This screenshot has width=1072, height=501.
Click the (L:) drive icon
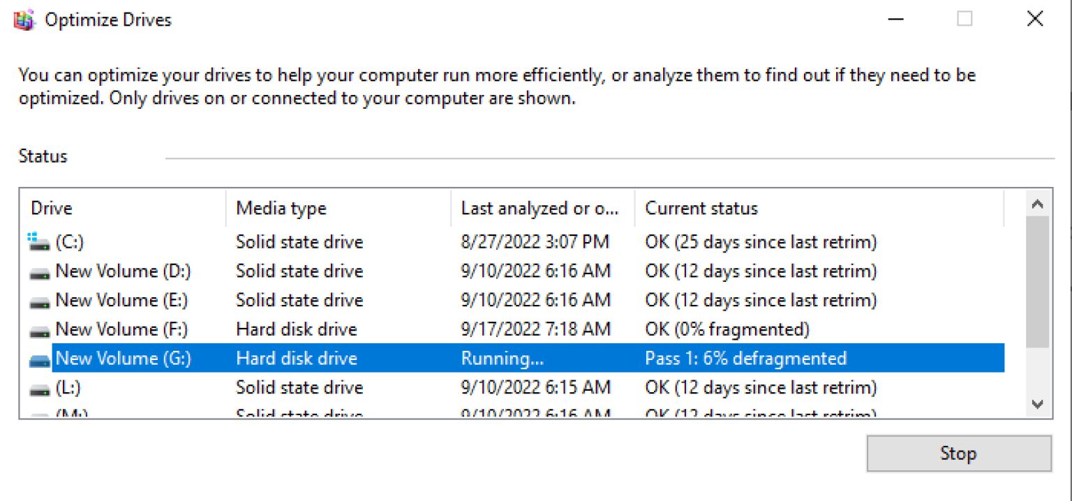(x=39, y=387)
